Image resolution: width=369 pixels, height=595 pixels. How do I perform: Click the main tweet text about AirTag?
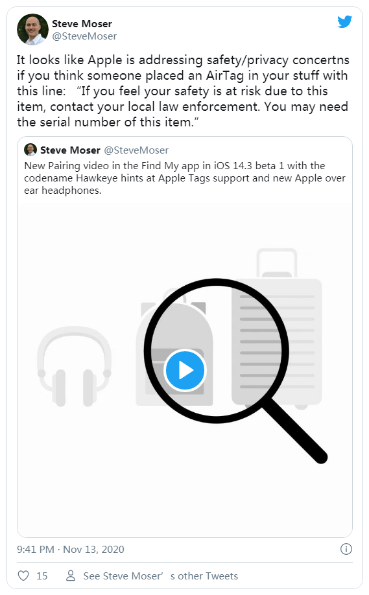(183, 91)
